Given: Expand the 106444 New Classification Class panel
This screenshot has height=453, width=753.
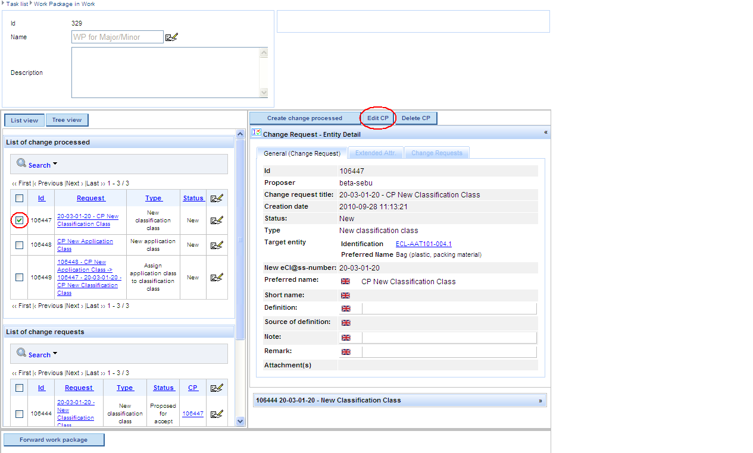Looking at the screenshot, I should coord(540,401).
